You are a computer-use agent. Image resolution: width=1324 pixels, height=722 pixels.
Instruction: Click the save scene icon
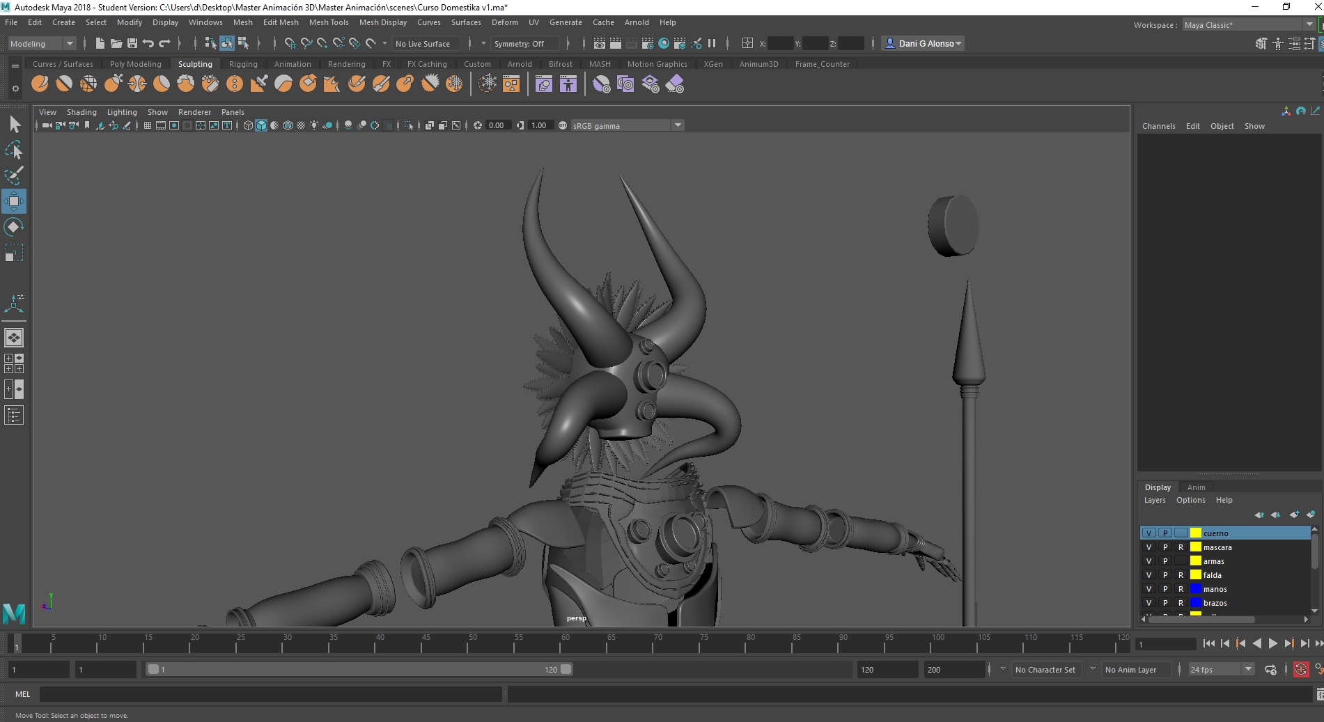[x=132, y=44]
